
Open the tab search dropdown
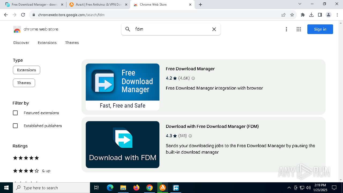(300, 4)
